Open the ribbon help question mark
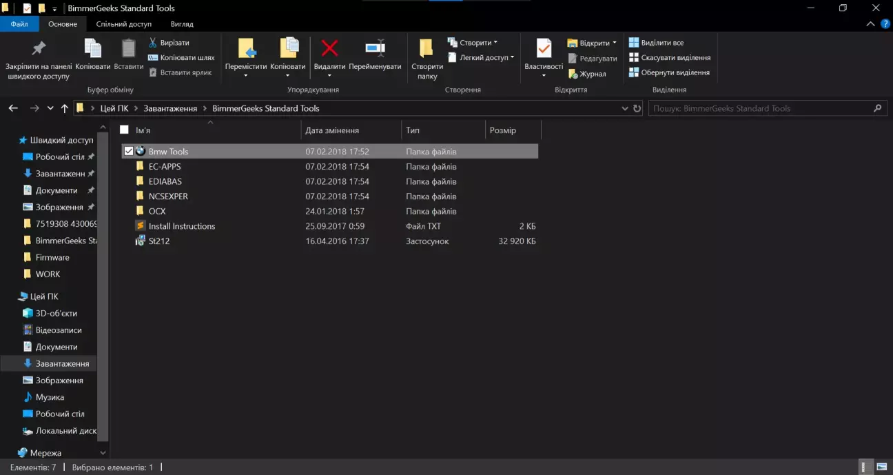The image size is (893, 475). click(884, 23)
